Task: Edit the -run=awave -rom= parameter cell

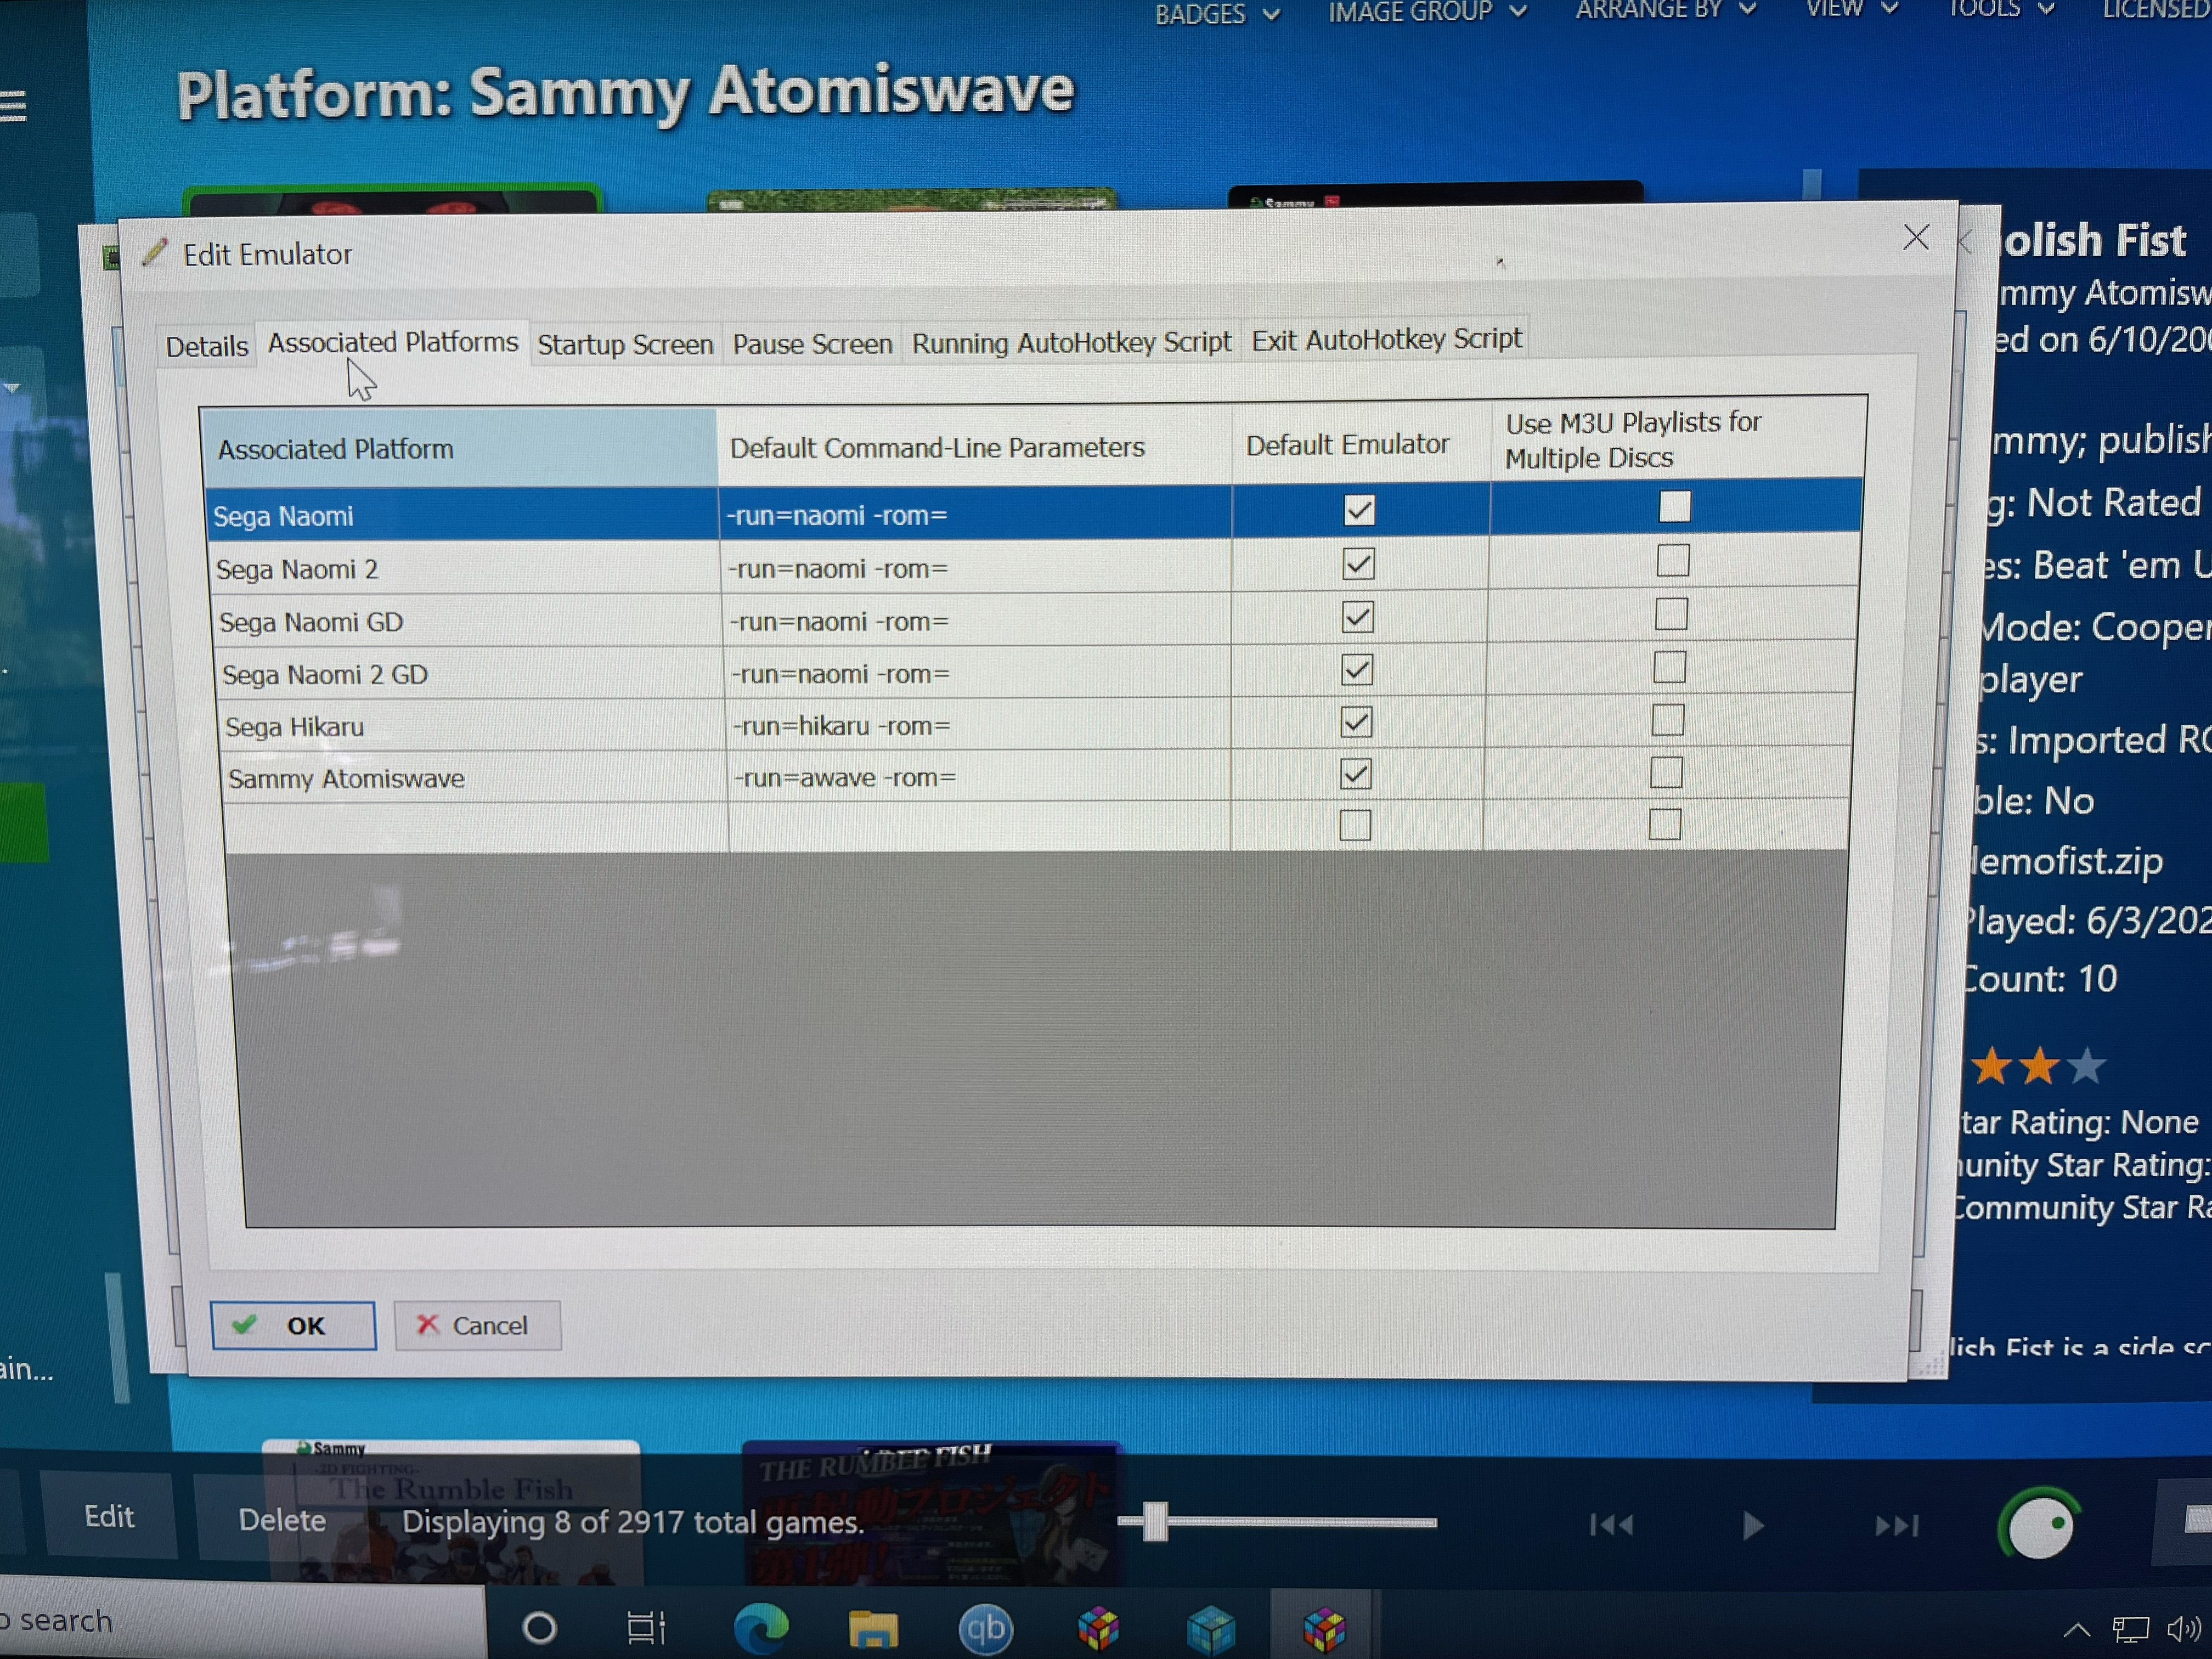Action: (x=979, y=776)
